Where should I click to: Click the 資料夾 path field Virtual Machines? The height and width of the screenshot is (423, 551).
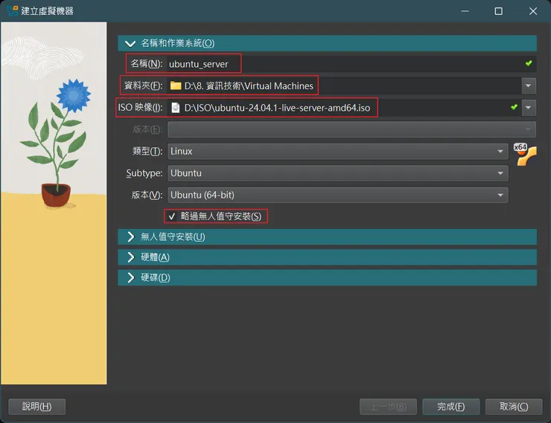coord(344,85)
